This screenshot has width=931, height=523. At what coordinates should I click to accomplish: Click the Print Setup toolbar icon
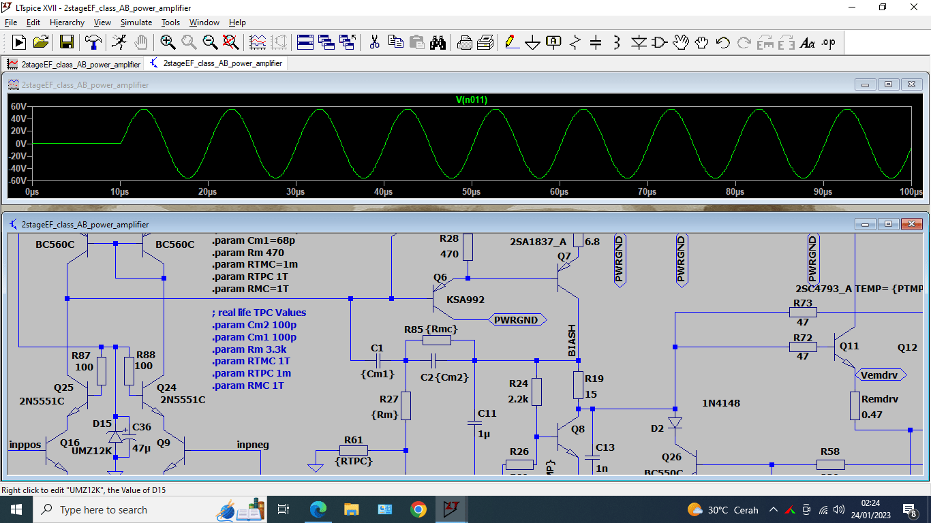tap(485, 42)
